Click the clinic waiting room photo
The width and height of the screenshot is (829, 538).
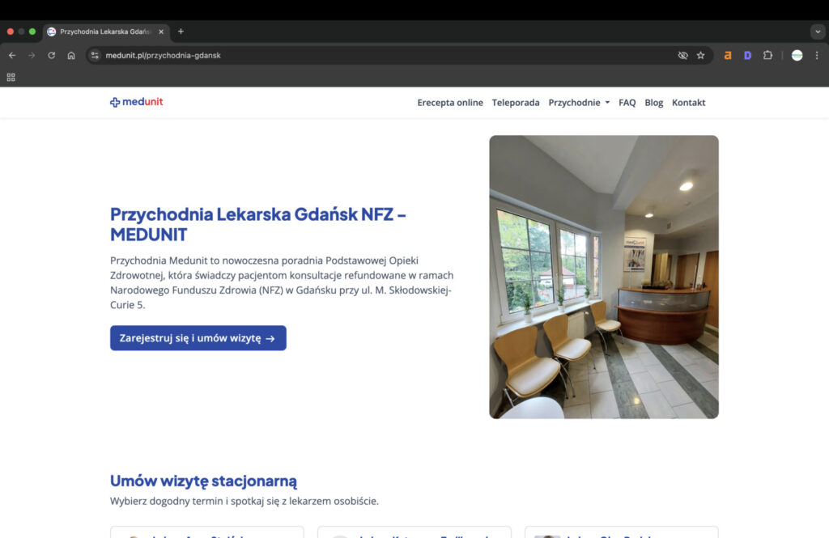[604, 277]
